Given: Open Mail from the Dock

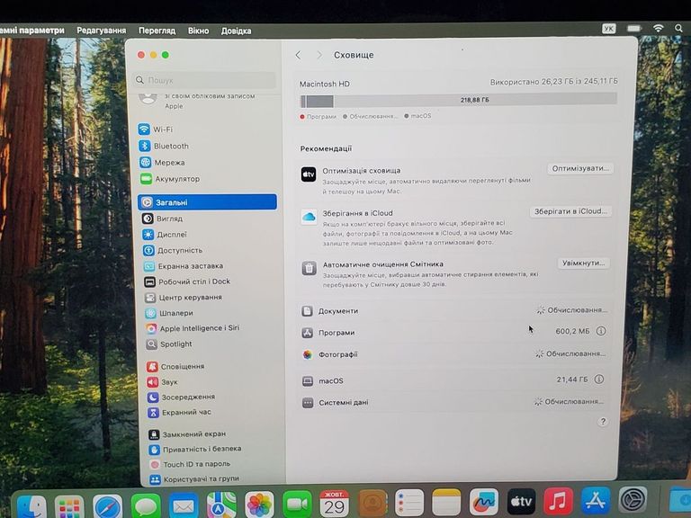Looking at the screenshot, I should (184, 506).
